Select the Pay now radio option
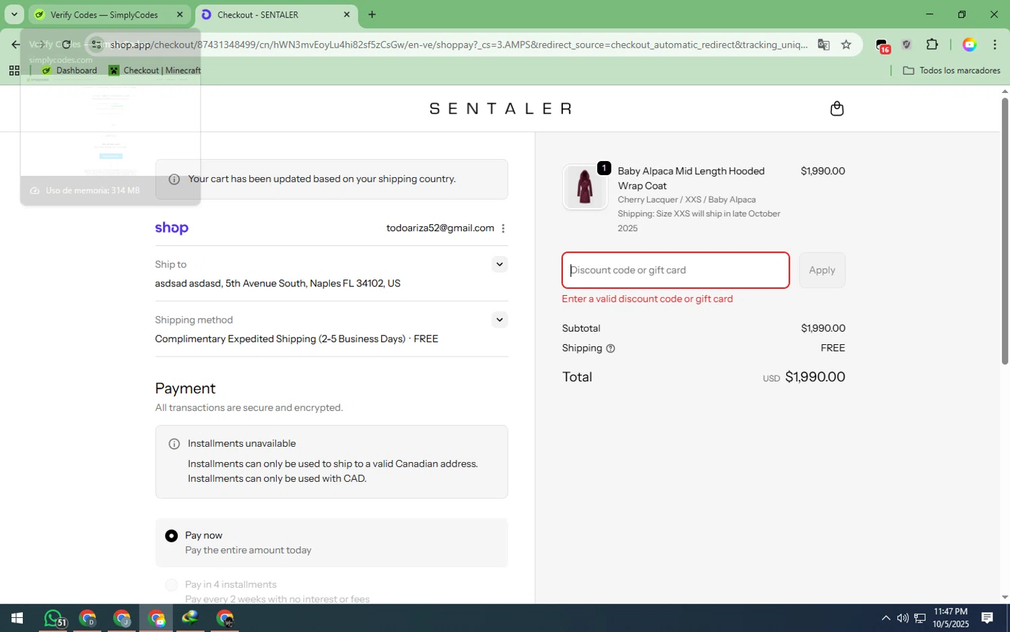The image size is (1010, 632). [172, 536]
